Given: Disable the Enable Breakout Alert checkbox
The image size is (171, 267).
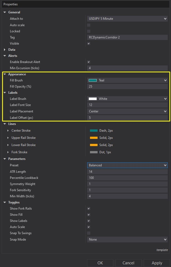Looking at the screenshot, I should point(88,62).
